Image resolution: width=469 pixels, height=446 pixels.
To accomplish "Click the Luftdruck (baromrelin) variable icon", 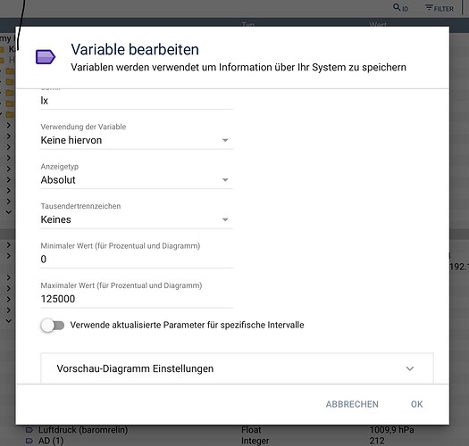I will tap(29, 430).
